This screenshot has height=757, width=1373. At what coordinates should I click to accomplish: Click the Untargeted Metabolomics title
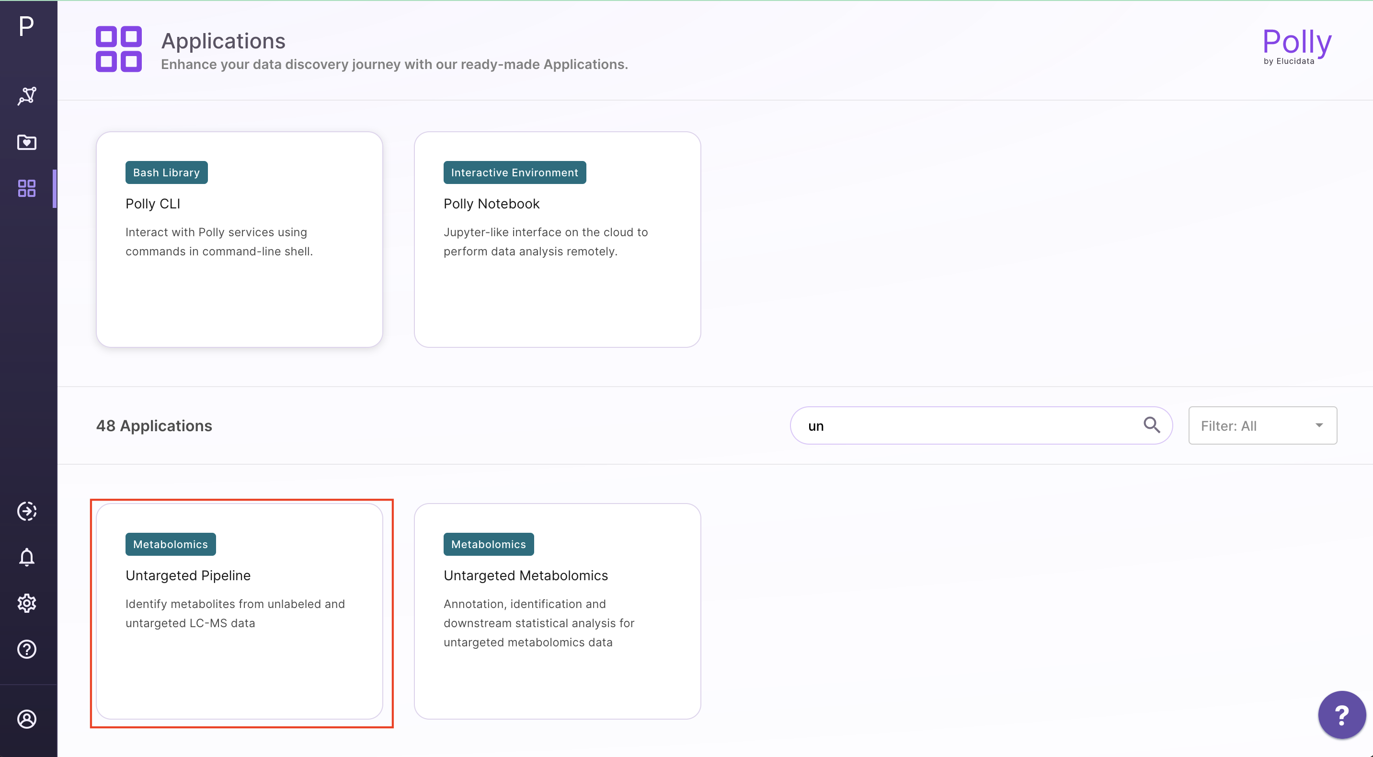(526, 575)
